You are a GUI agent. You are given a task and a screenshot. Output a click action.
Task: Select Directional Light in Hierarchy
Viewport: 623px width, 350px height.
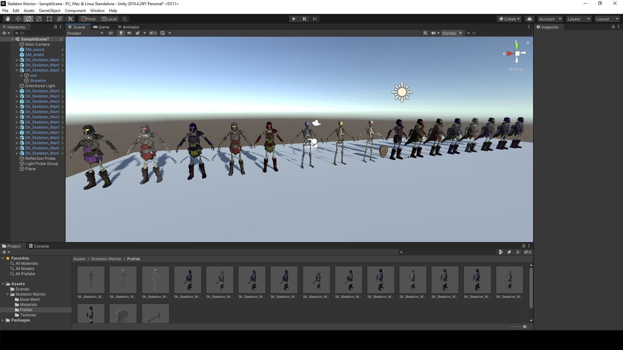point(40,86)
